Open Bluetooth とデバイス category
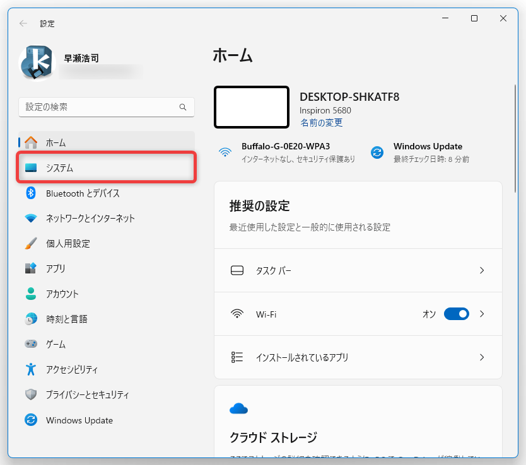The width and height of the screenshot is (526, 465). point(107,193)
